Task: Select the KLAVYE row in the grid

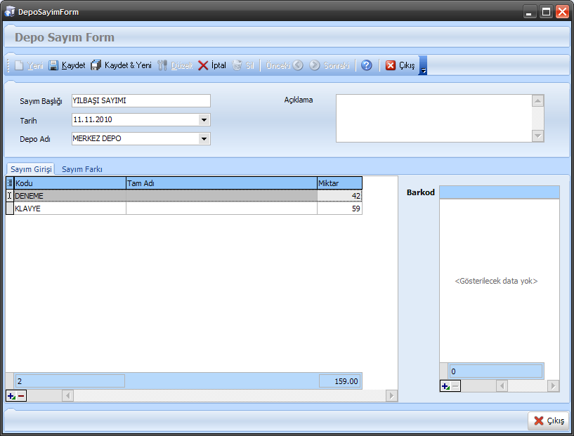Action: 70,209
